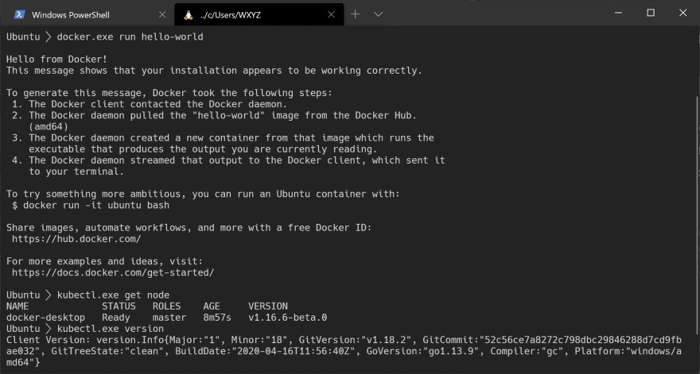Click 'This message shows that your installation' line

[214, 71]
